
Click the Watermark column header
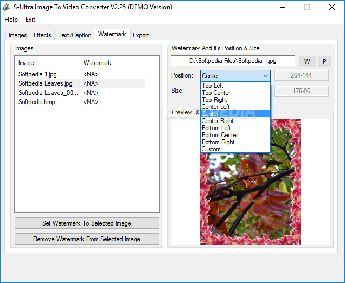(x=112, y=63)
